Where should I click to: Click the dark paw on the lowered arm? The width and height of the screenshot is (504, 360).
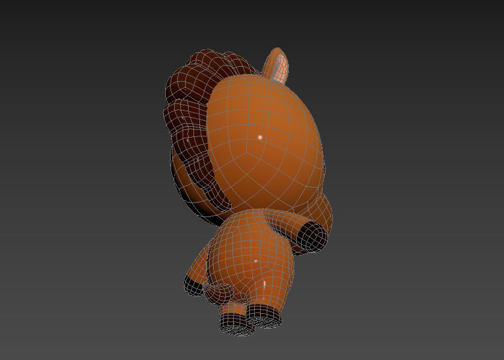[x=193, y=285]
